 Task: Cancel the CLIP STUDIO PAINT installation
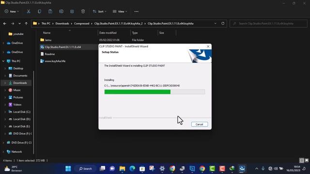click(199, 124)
